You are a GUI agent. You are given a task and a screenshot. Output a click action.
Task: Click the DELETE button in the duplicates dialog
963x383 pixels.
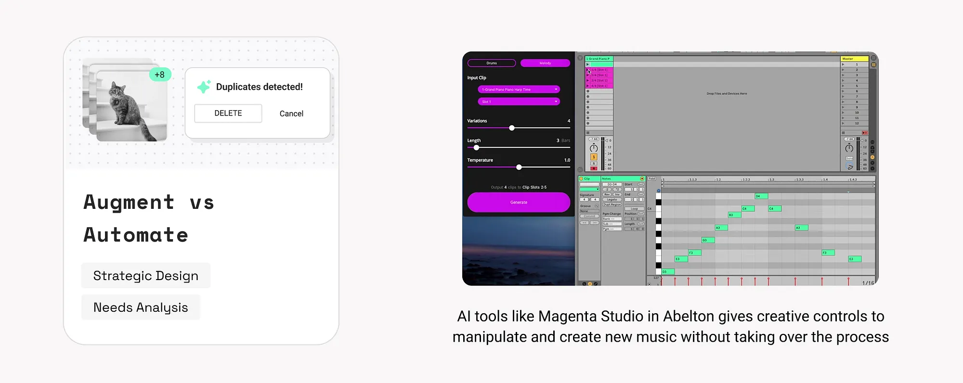228,114
